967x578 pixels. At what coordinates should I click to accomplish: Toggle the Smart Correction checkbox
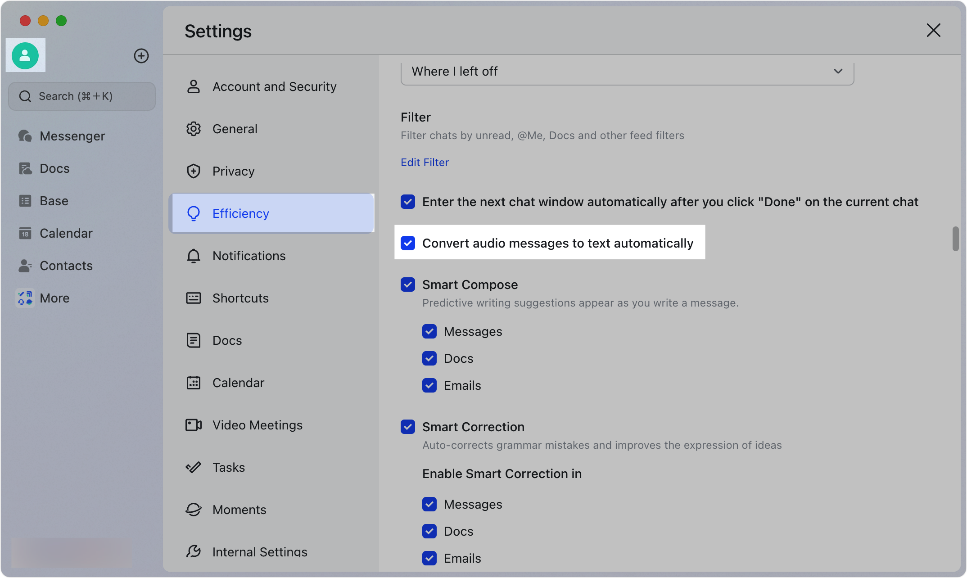pyautogui.click(x=408, y=427)
